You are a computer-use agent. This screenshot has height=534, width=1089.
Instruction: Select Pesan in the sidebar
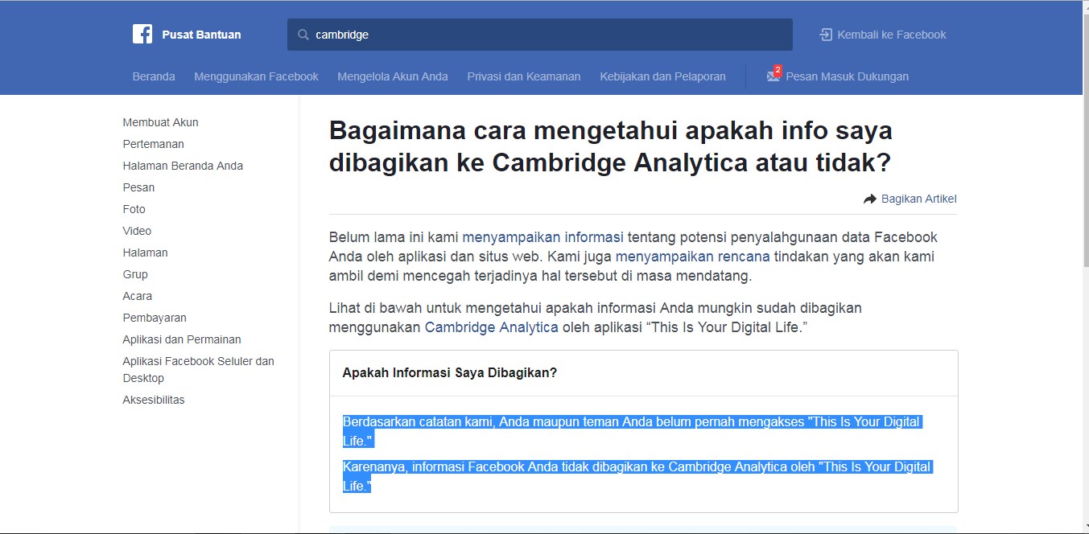138,187
